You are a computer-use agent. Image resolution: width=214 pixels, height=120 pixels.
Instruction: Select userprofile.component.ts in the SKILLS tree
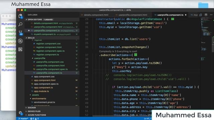pos(52,73)
